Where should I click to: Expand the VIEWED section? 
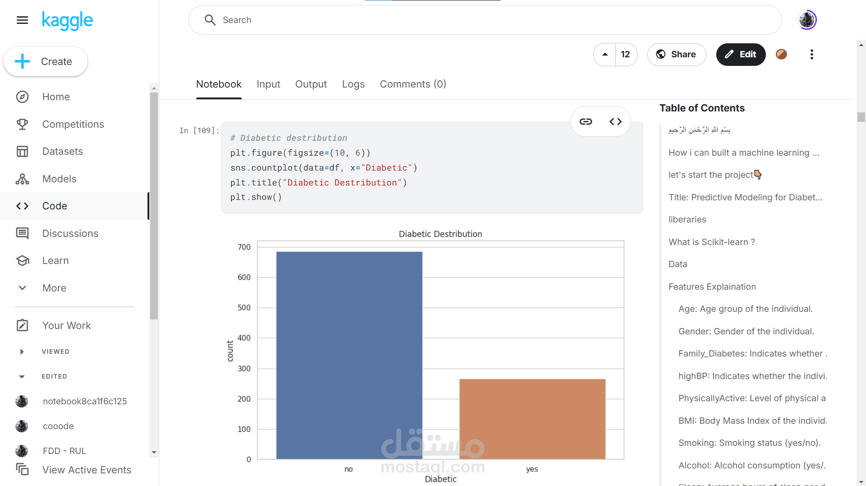(22, 352)
